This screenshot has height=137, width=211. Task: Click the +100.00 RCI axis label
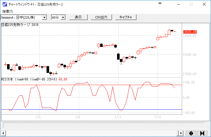(x=189, y=82)
